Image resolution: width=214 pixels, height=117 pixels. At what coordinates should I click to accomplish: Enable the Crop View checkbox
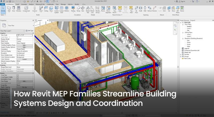[18, 75]
